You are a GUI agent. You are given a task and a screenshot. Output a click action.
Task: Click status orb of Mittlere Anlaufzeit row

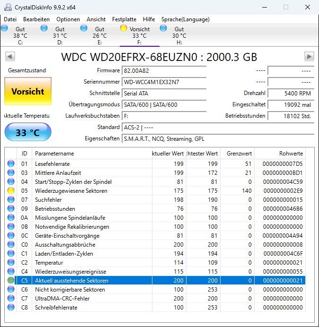click(11, 172)
